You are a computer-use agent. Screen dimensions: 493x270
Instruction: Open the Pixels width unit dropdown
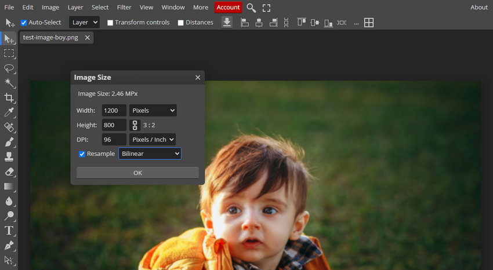(153, 111)
